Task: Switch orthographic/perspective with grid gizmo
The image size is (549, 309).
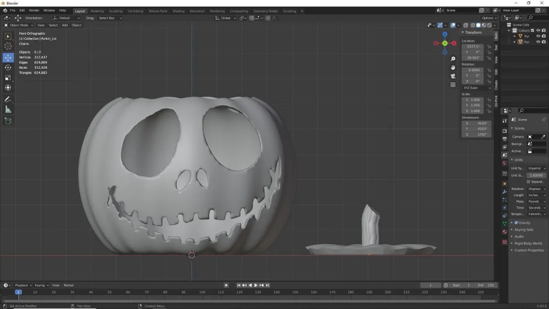Action: (x=453, y=85)
